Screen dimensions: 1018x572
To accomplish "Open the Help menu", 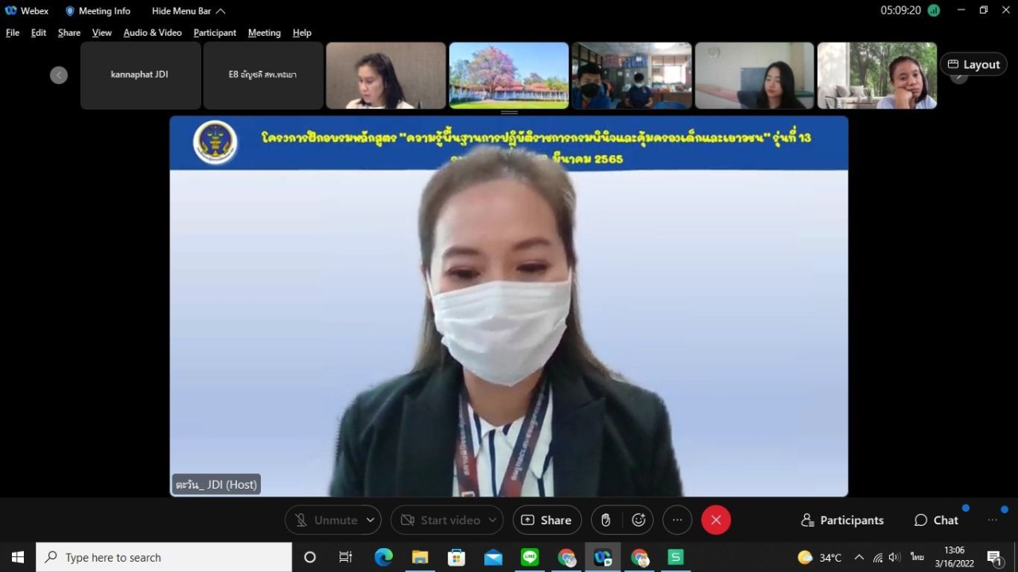I will [301, 33].
